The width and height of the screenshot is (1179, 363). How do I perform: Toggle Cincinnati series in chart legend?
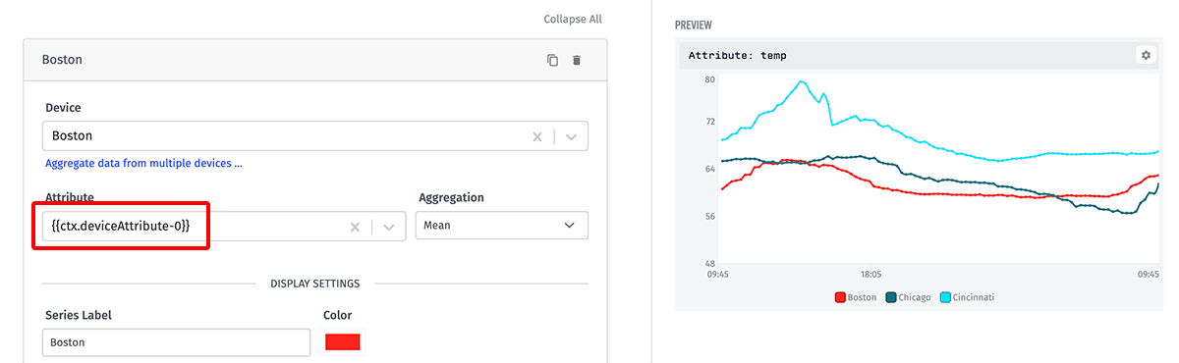pos(967,297)
